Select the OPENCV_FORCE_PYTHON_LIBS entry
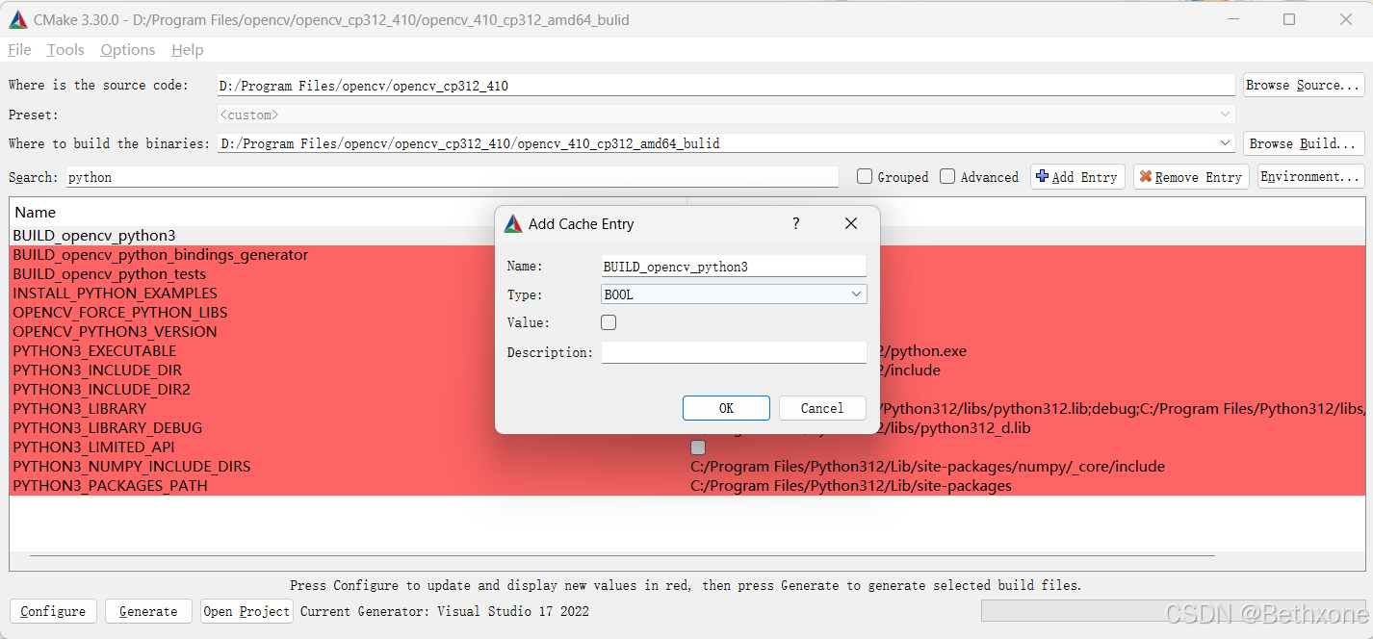Image resolution: width=1373 pixels, height=639 pixels. point(120,313)
